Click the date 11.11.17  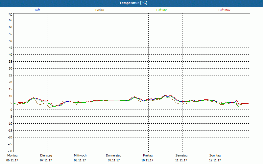181,160
